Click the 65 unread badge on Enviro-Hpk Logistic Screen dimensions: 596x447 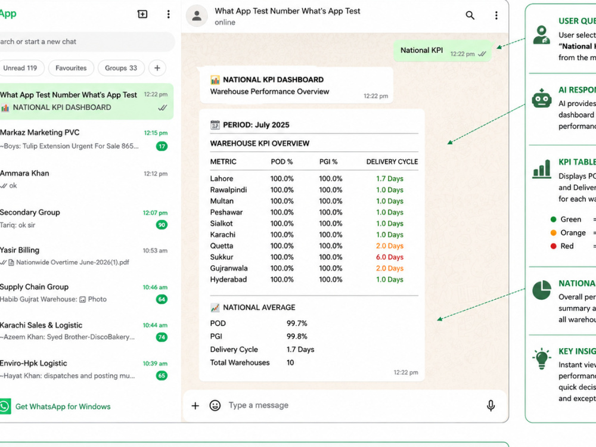point(162,376)
